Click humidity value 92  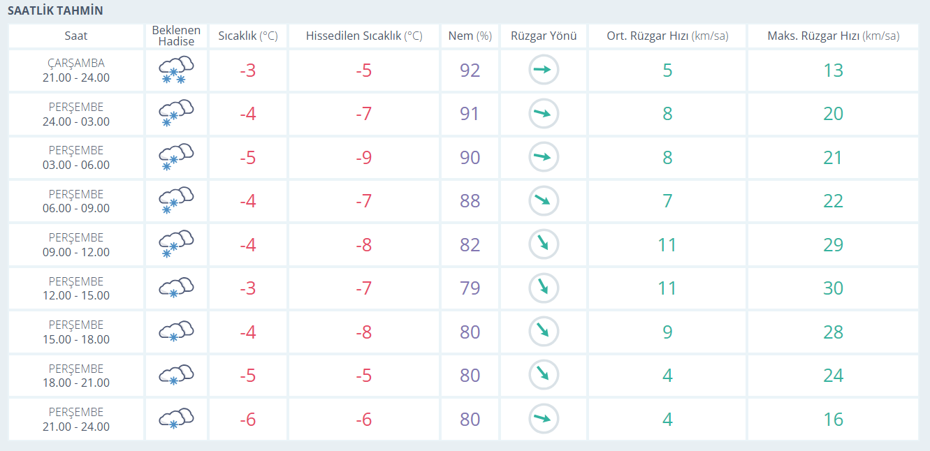pyautogui.click(x=470, y=71)
